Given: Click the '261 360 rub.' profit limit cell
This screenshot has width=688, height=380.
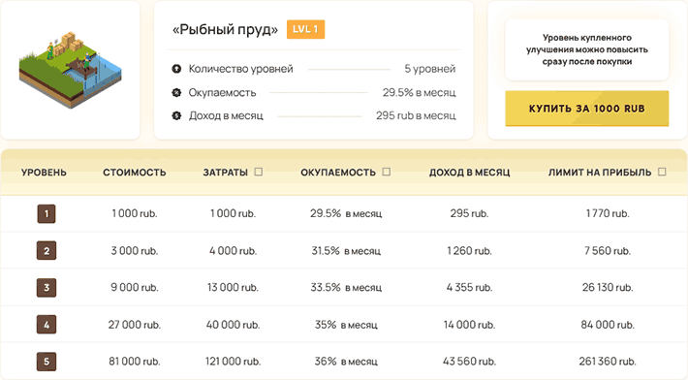Looking at the screenshot, I should [608, 362].
